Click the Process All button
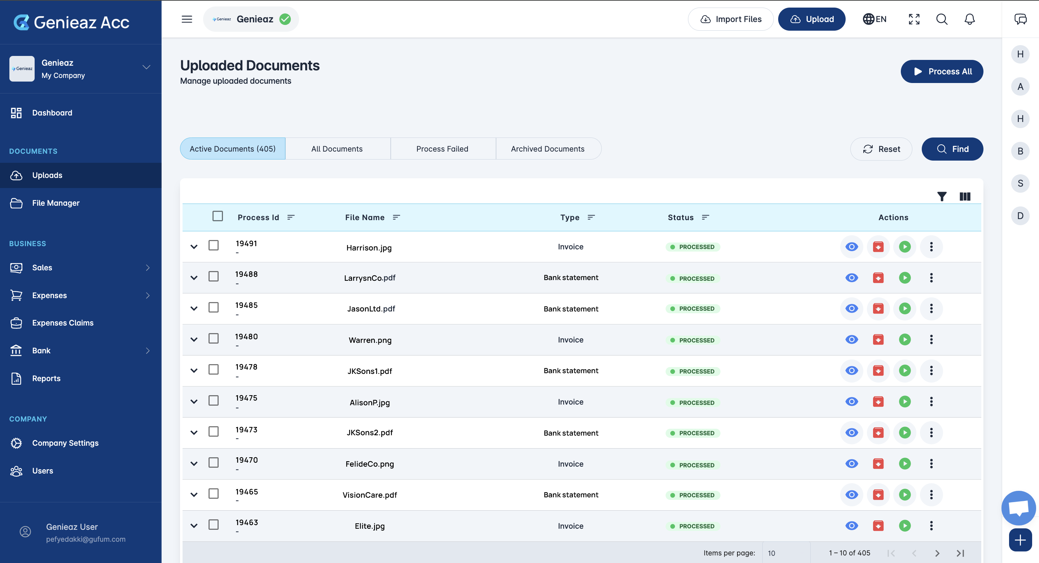 tap(941, 71)
